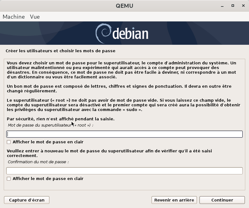
Task: Go back with Revenir en arrière
Action: coord(174,200)
